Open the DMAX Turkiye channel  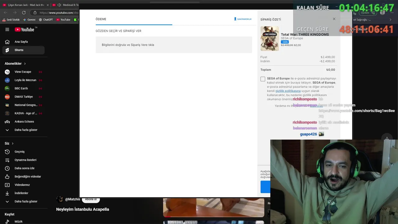(23, 97)
